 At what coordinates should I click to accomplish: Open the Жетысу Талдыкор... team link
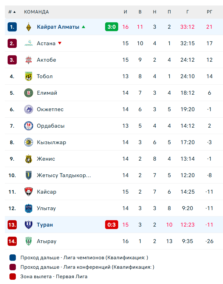tap(64, 175)
